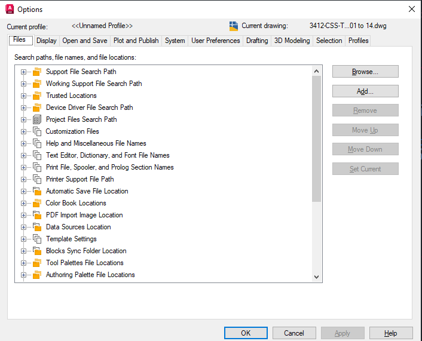Expand the Device Driver File Search Path node
This screenshot has height=341, width=422.
[x=24, y=107]
